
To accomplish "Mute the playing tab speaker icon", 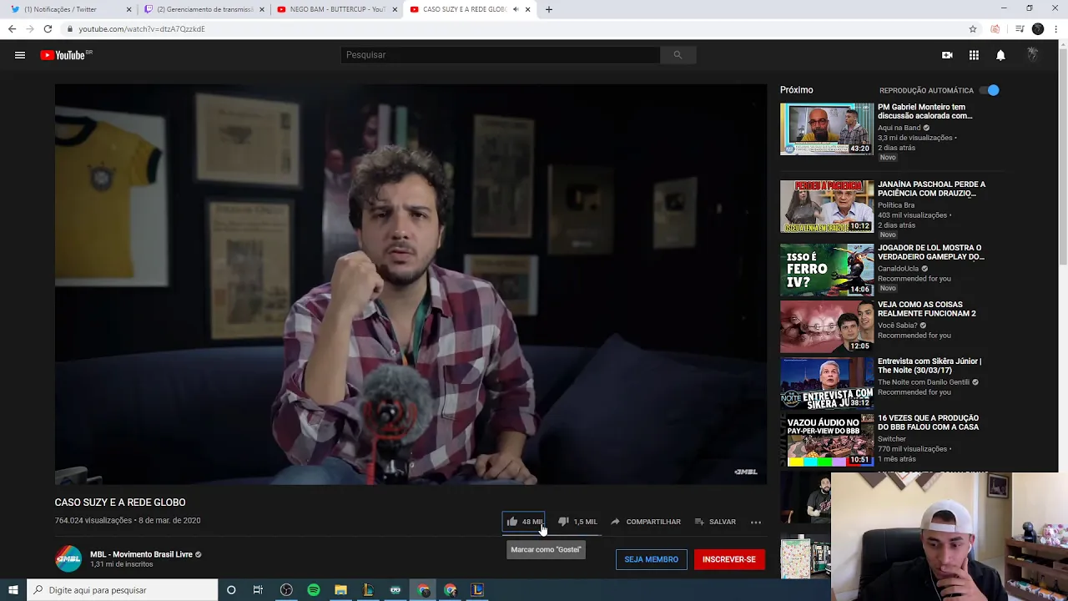I will point(516,9).
